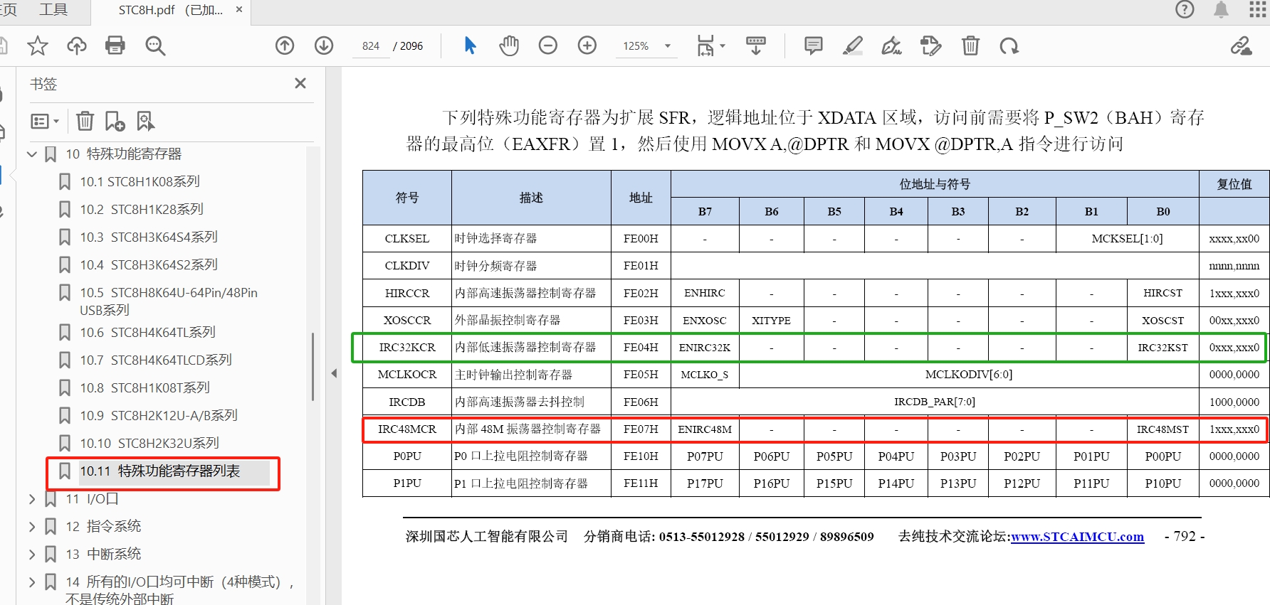The width and height of the screenshot is (1270, 605).
Task: Click the trash delete icon in toolbar
Action: 970,46
